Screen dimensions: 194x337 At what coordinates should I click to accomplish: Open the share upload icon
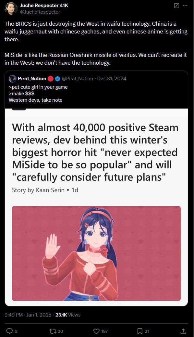184,331
